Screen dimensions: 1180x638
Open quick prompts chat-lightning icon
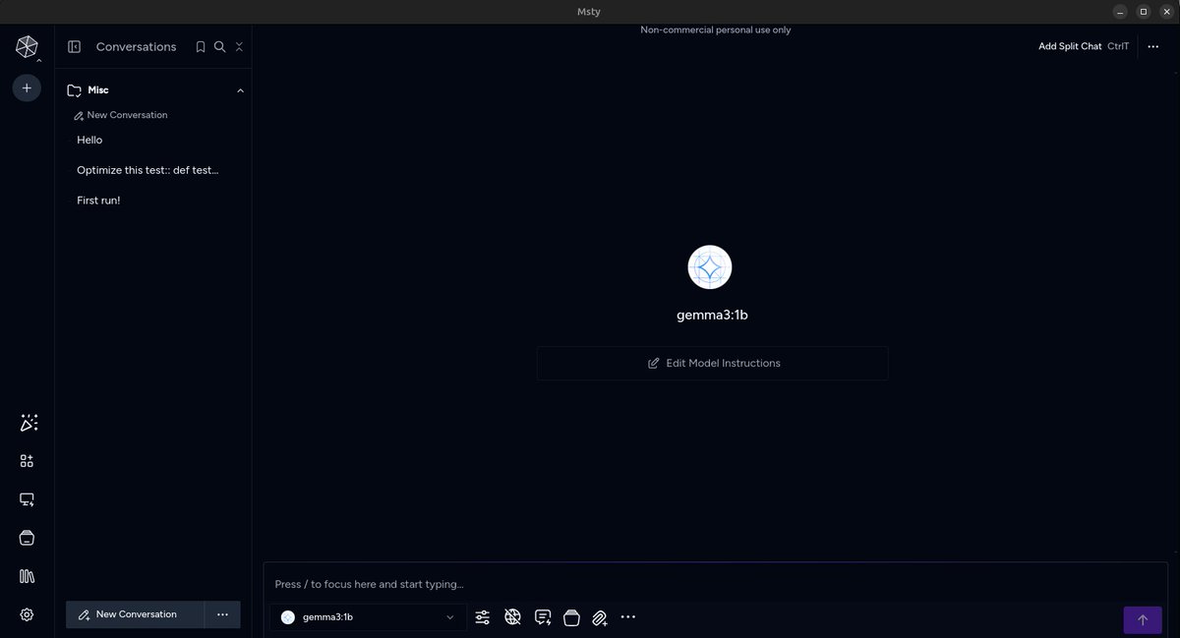coord(543,617)
